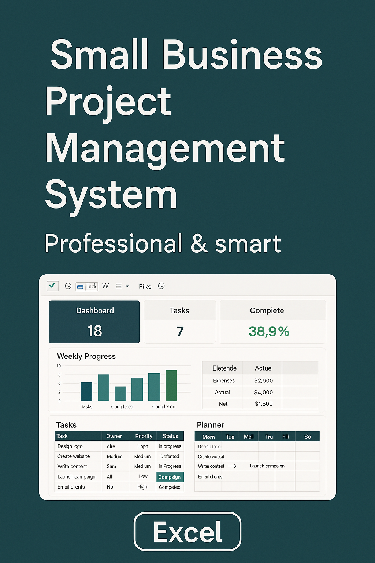This screenshot has width=375, height=563.
Task: Click the tallest green Completion bar in Weekly Progress
Action: click(x=172, y=384)
